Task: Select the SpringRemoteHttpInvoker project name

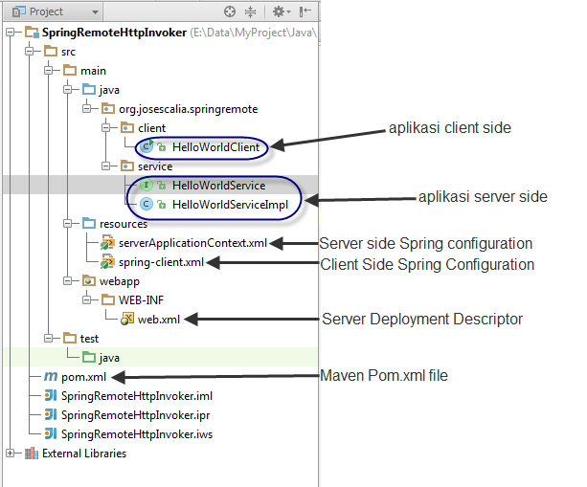Action: [x=114, y=33]
